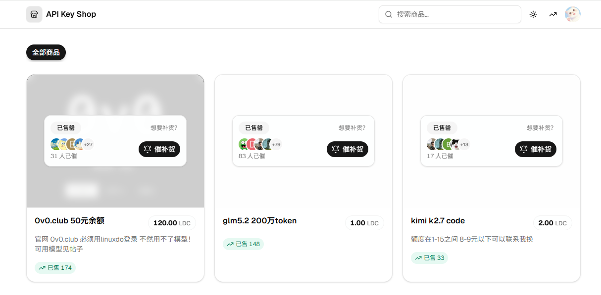Click the 已售 33 sales badge
This screenshot has height=295, width=601.
point(429,258)
